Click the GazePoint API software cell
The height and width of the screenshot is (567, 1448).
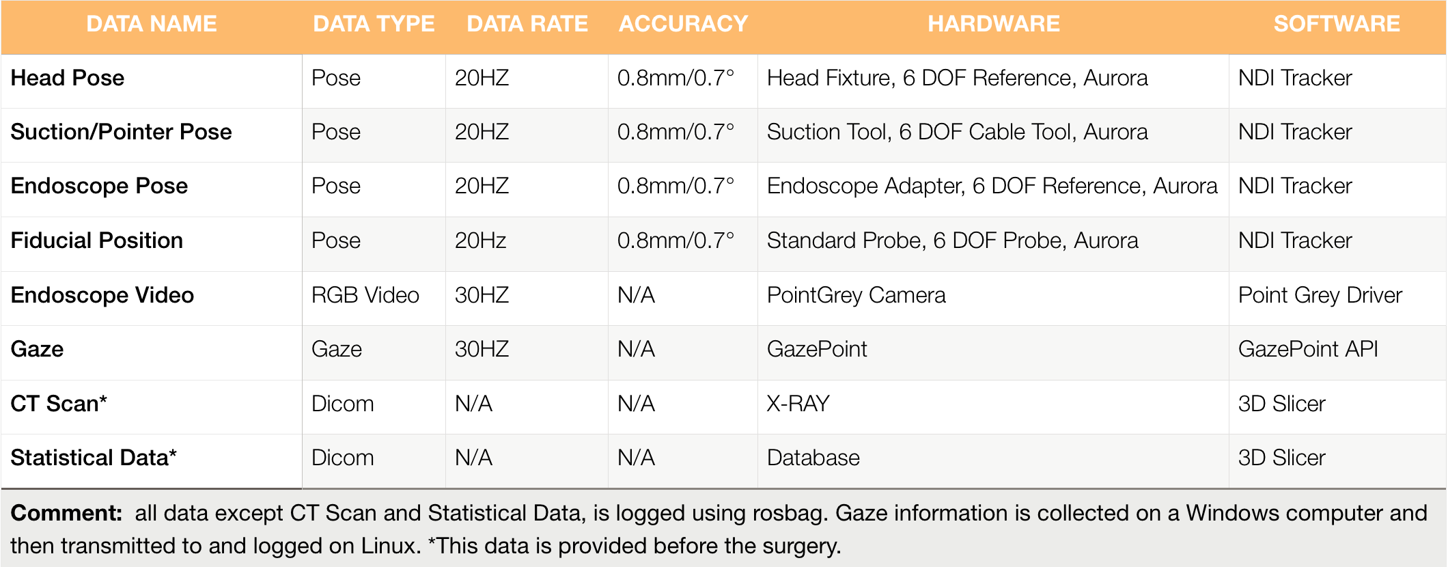[1307, 349]
